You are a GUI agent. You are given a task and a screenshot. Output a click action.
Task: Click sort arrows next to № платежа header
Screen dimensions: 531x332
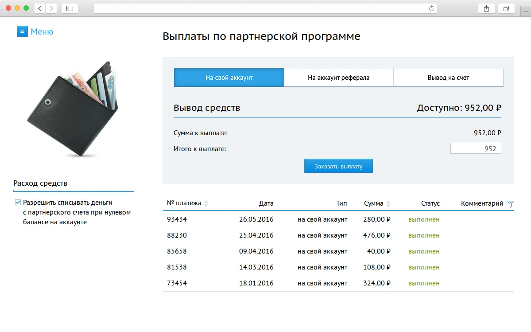coord(205,203)
